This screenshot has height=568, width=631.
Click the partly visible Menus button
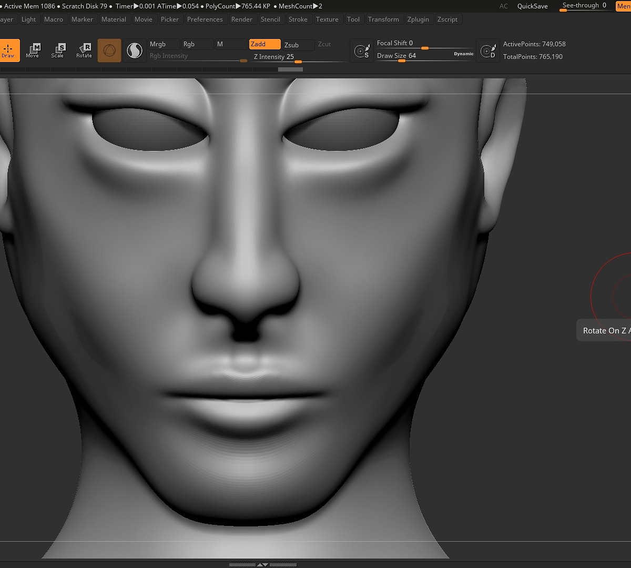click(x=623, y=6)
